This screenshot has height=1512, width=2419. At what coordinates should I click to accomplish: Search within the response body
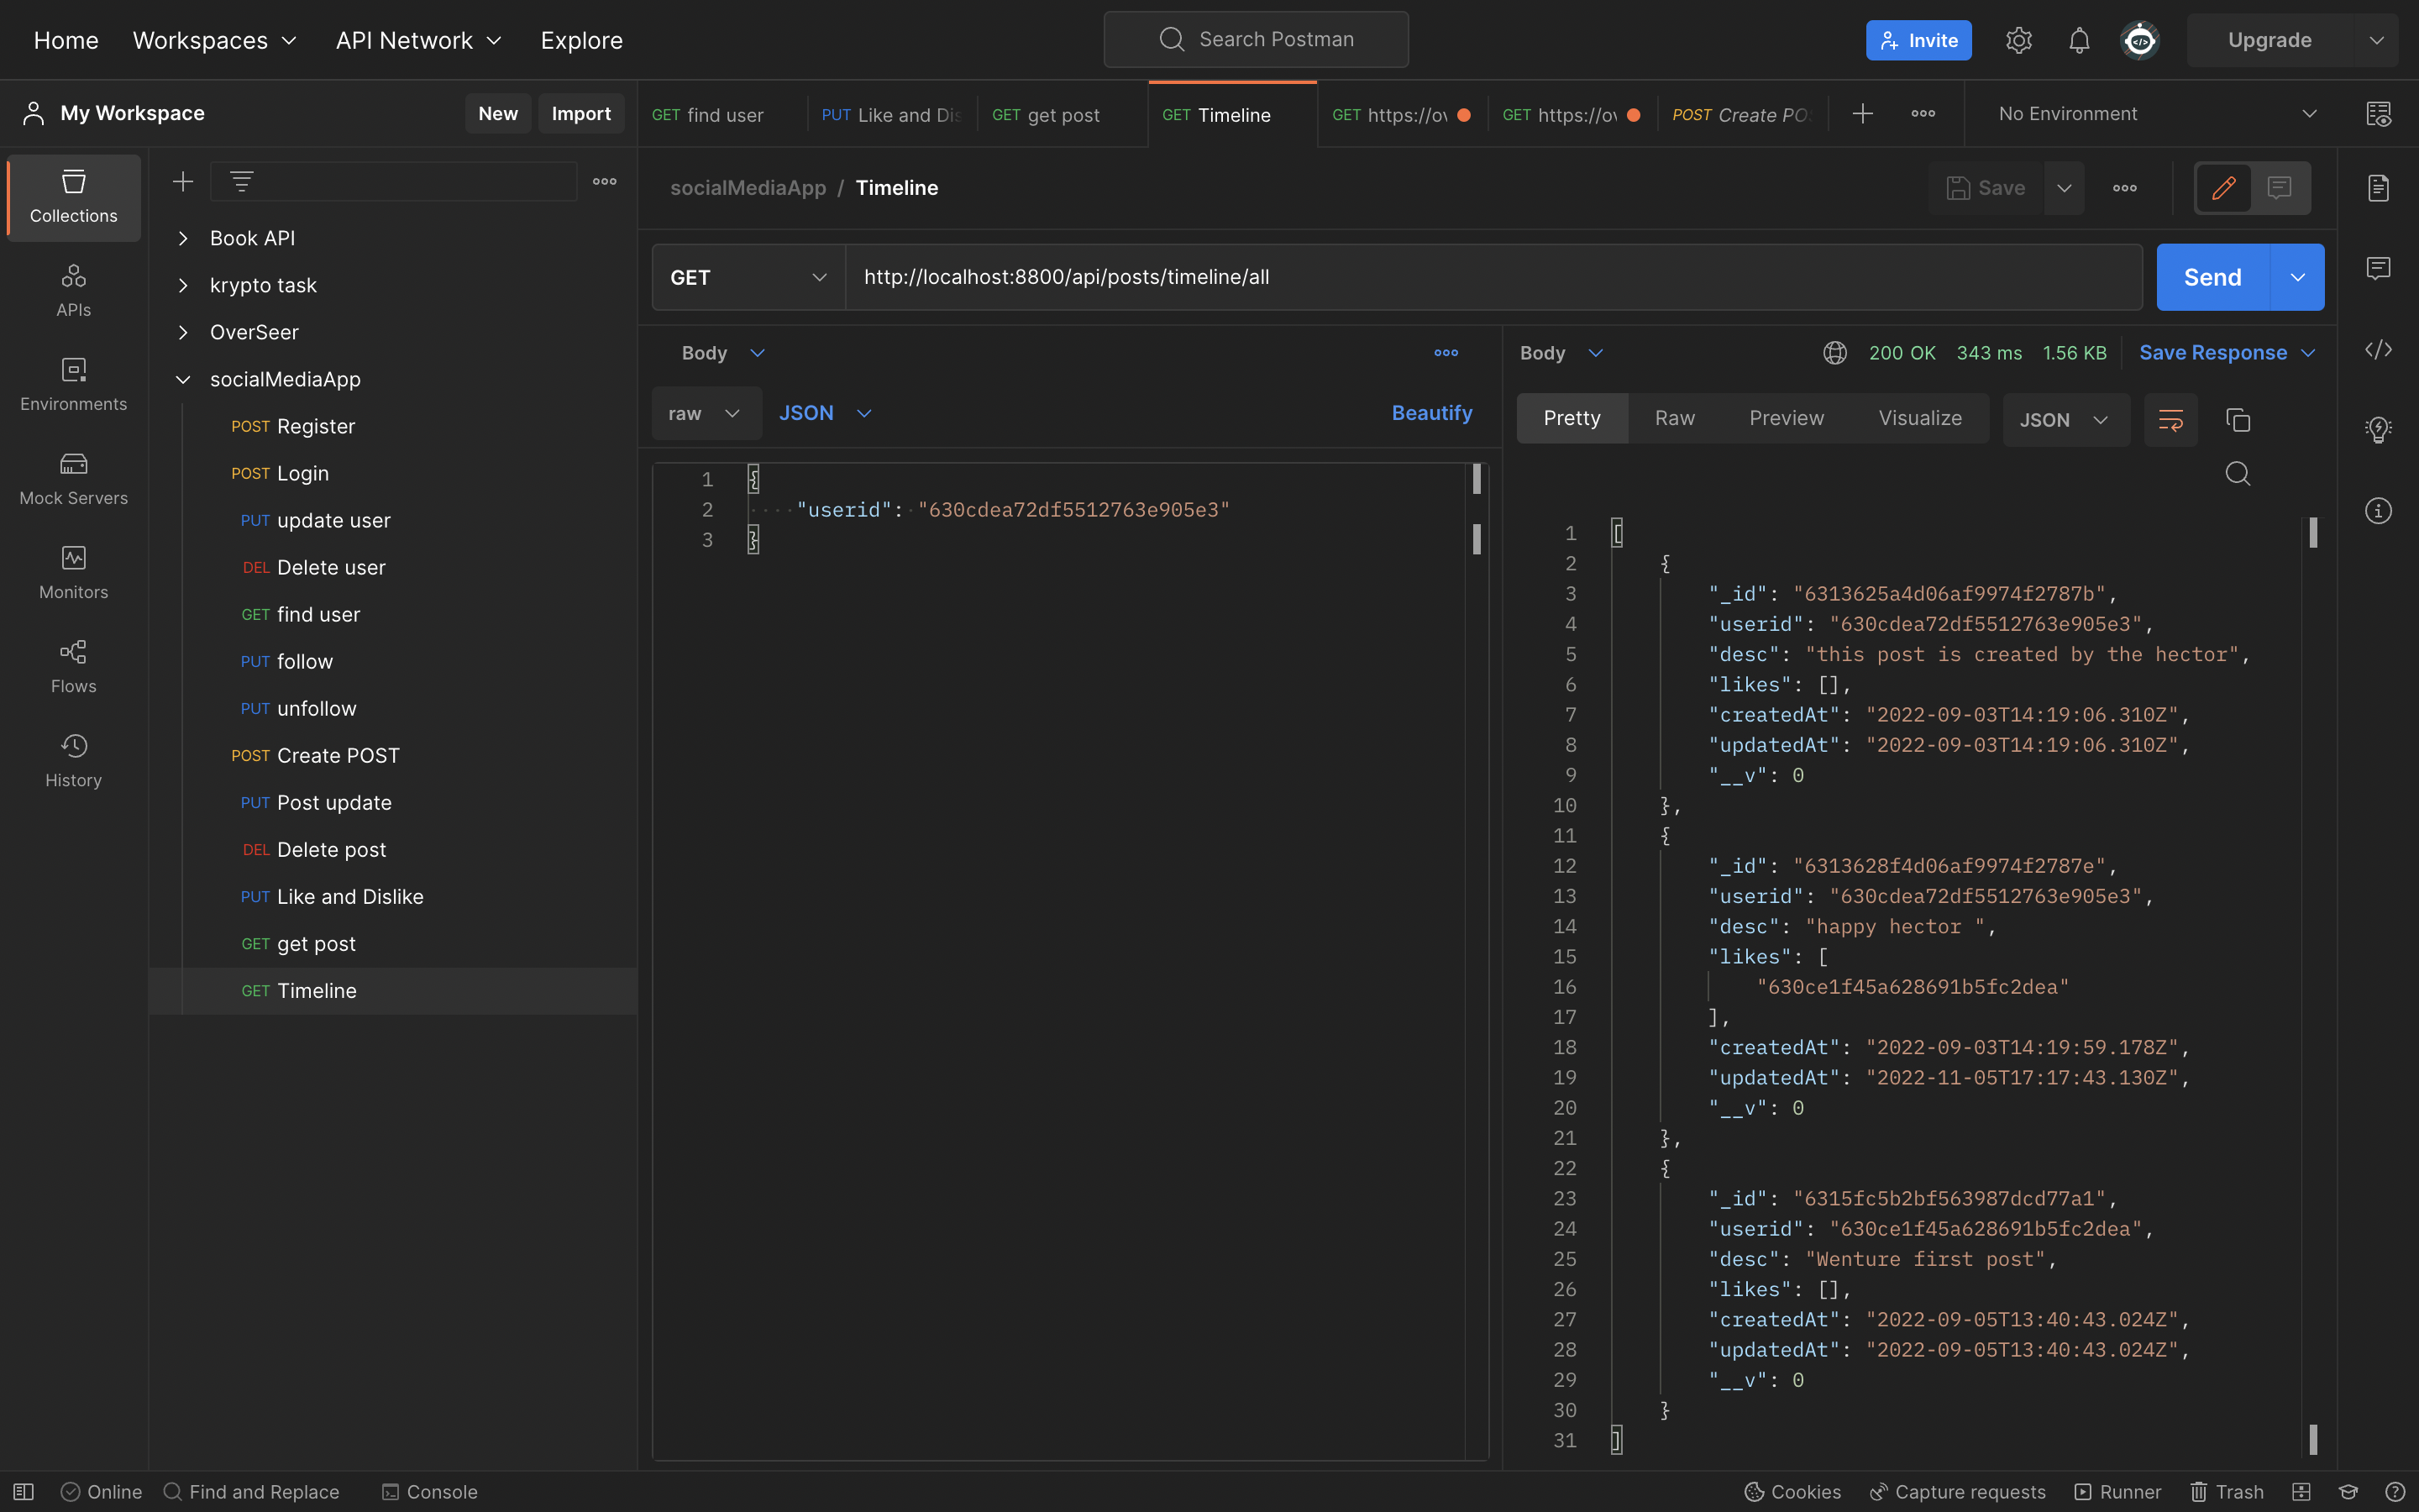click(x=2238, y=473)
